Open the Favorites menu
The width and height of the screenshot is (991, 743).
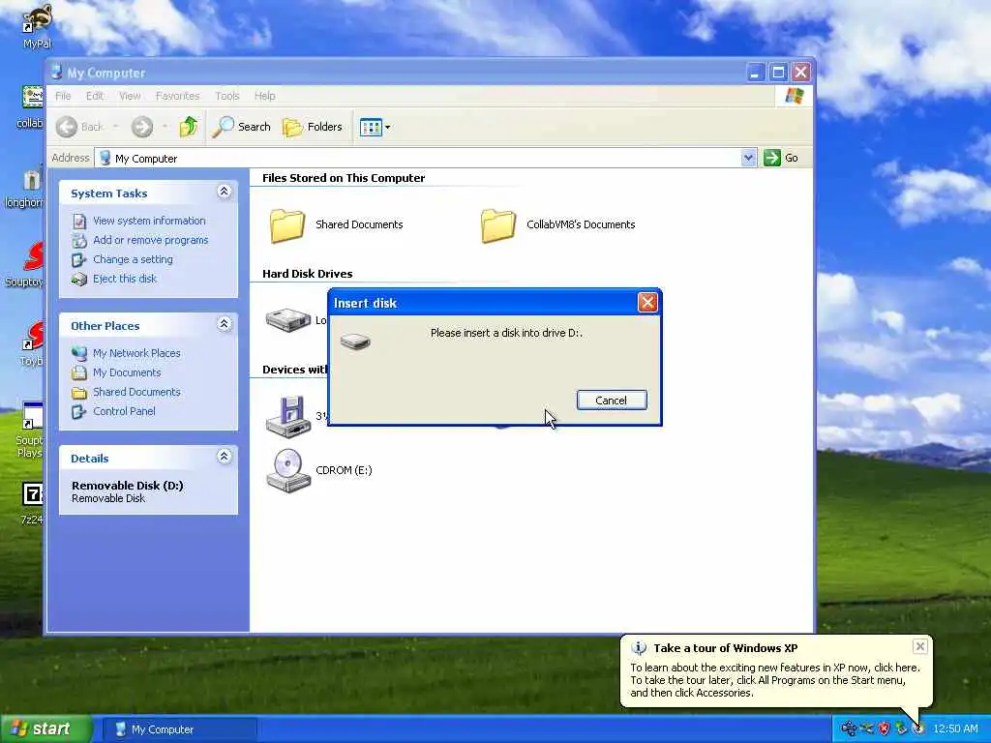[178, 96]
